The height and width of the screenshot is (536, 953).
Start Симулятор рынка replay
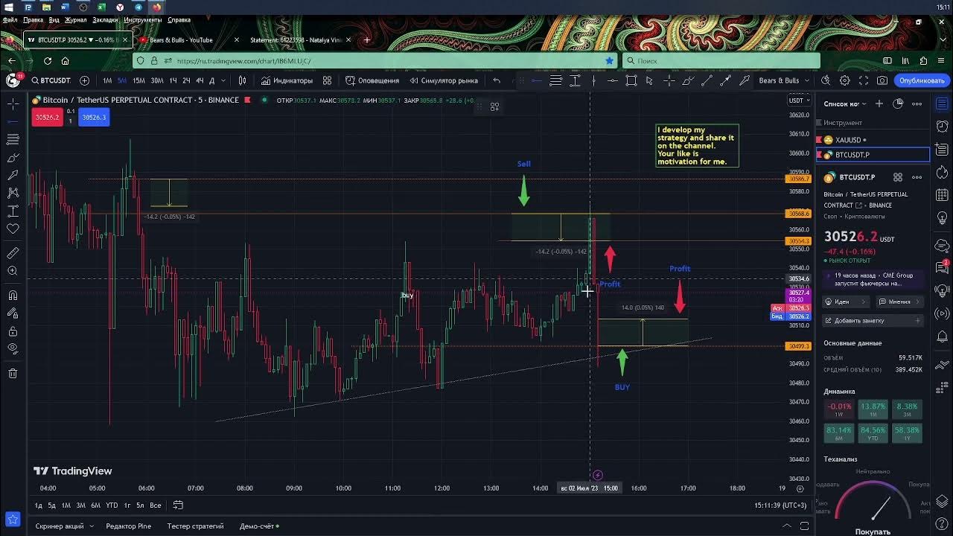pos(443,80)
